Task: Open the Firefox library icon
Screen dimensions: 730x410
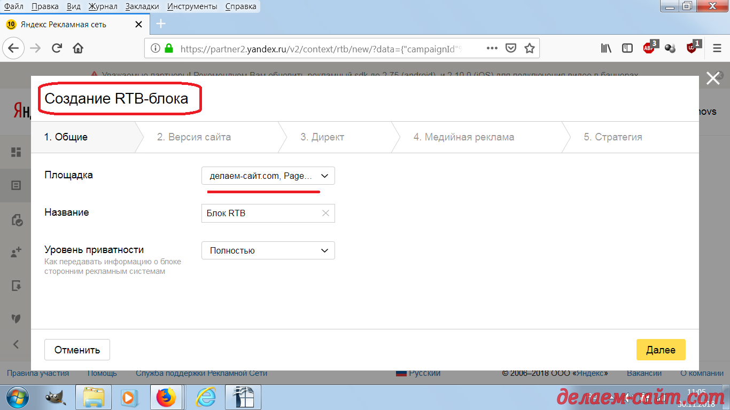Action: (x=606, y=48)
